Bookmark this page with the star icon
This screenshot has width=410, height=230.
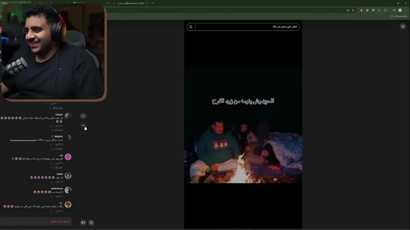(353, 10)
